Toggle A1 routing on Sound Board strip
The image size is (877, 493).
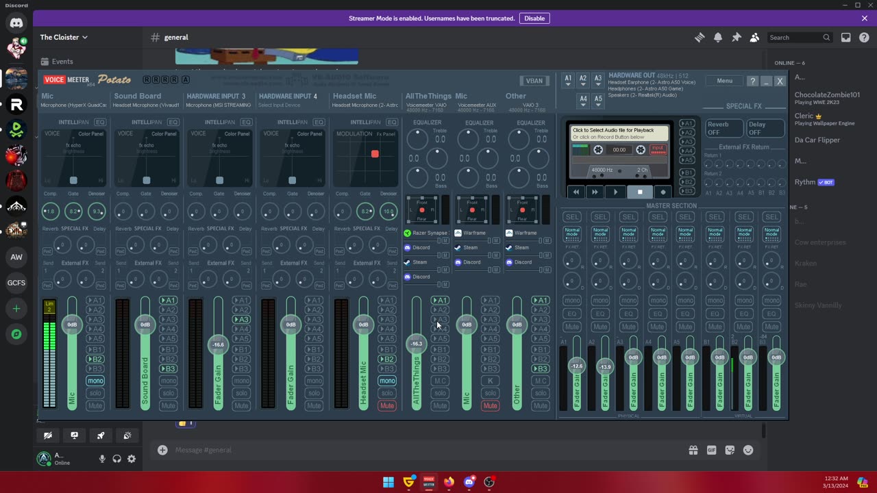tap(168, 300)
